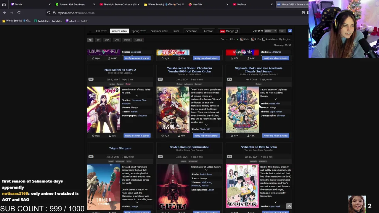
Task: Expand synopsis of Yuusha-kei ni Shosu card
Action: click(x=206, y=125)
